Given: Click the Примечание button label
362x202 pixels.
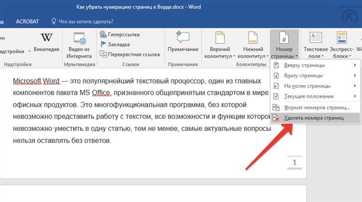Looking at the screenshot, I should 183,49.
